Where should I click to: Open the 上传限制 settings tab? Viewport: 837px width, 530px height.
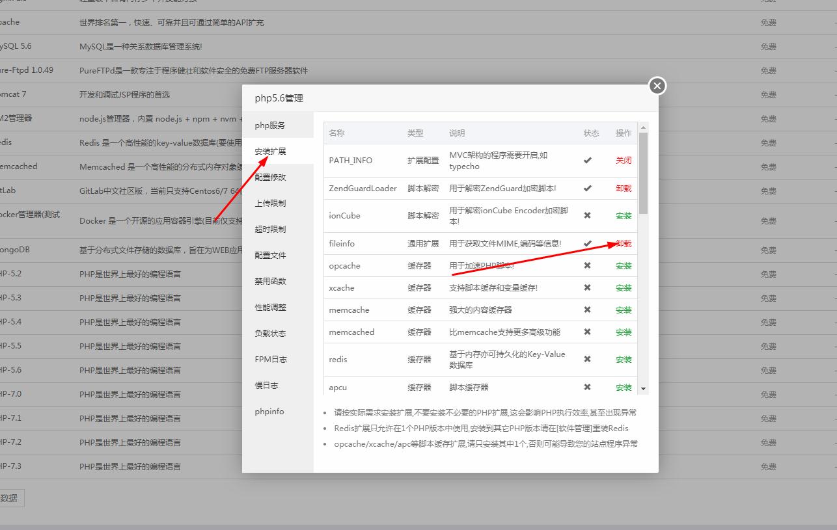point(270,204)
